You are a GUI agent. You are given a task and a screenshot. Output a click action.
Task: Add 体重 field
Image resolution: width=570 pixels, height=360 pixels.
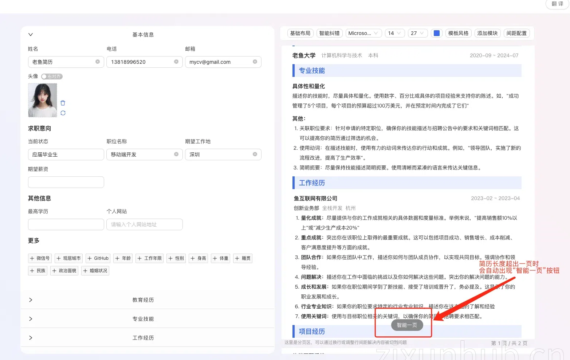(220, 258)
